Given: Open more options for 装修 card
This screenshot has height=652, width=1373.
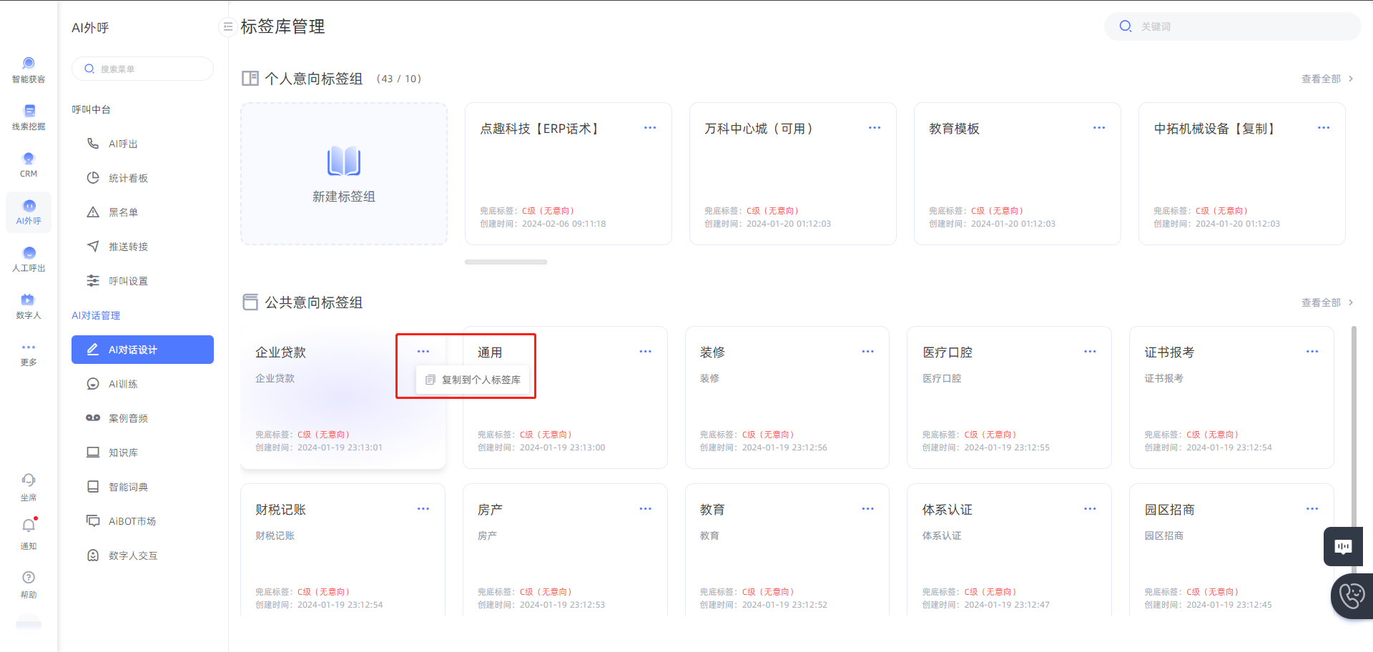Looking at the screenshot, I should pos(868,352).
